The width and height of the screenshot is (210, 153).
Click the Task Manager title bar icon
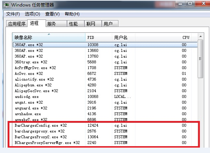[6, 5]
